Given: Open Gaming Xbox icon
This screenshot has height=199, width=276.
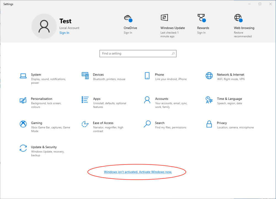Looking at the screenshot, I should click(23, 124).
